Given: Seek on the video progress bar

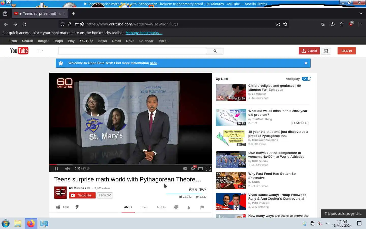Looking at the screenshot, I should click(x=131, y=165).
